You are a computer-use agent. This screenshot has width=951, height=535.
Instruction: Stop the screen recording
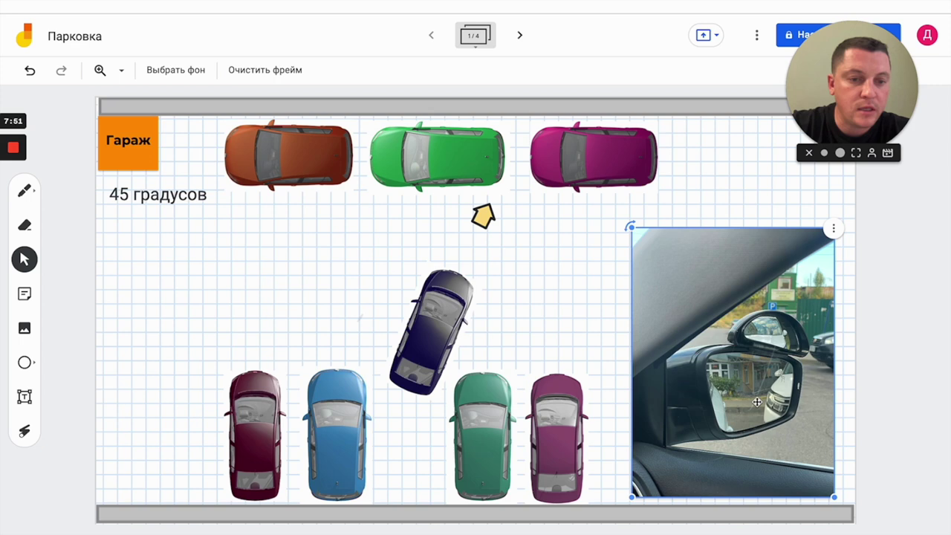click(13, 147)
